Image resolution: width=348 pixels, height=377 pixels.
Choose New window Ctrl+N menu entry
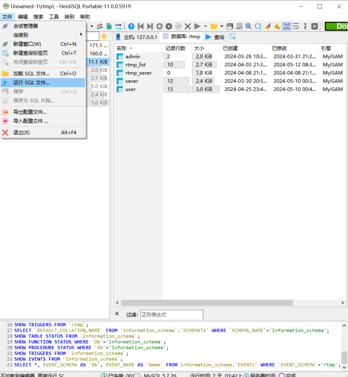point(43,44)
